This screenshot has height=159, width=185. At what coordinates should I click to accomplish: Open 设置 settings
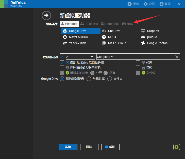(149, 4)
